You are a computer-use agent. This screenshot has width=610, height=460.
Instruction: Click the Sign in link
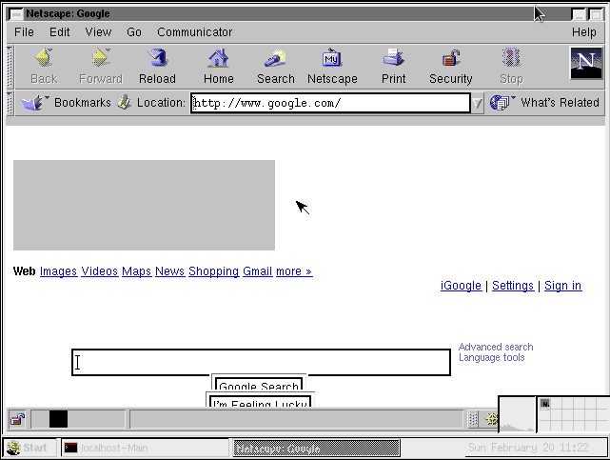pyautogui.click(x=562, y=286)
